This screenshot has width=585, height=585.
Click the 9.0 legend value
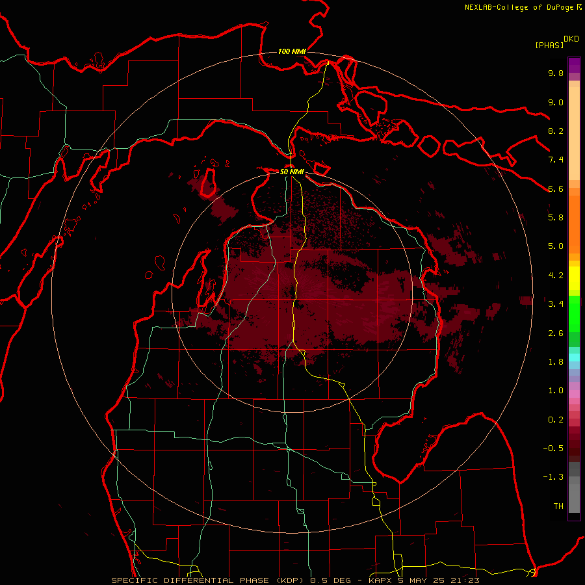coord(556,102)
